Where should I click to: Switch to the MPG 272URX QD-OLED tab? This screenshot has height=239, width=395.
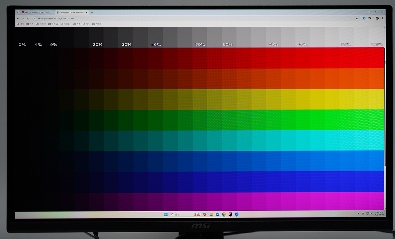(x=37, y=12)
